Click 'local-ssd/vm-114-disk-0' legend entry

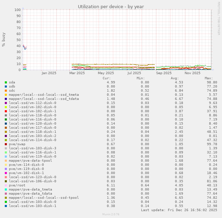33,140
